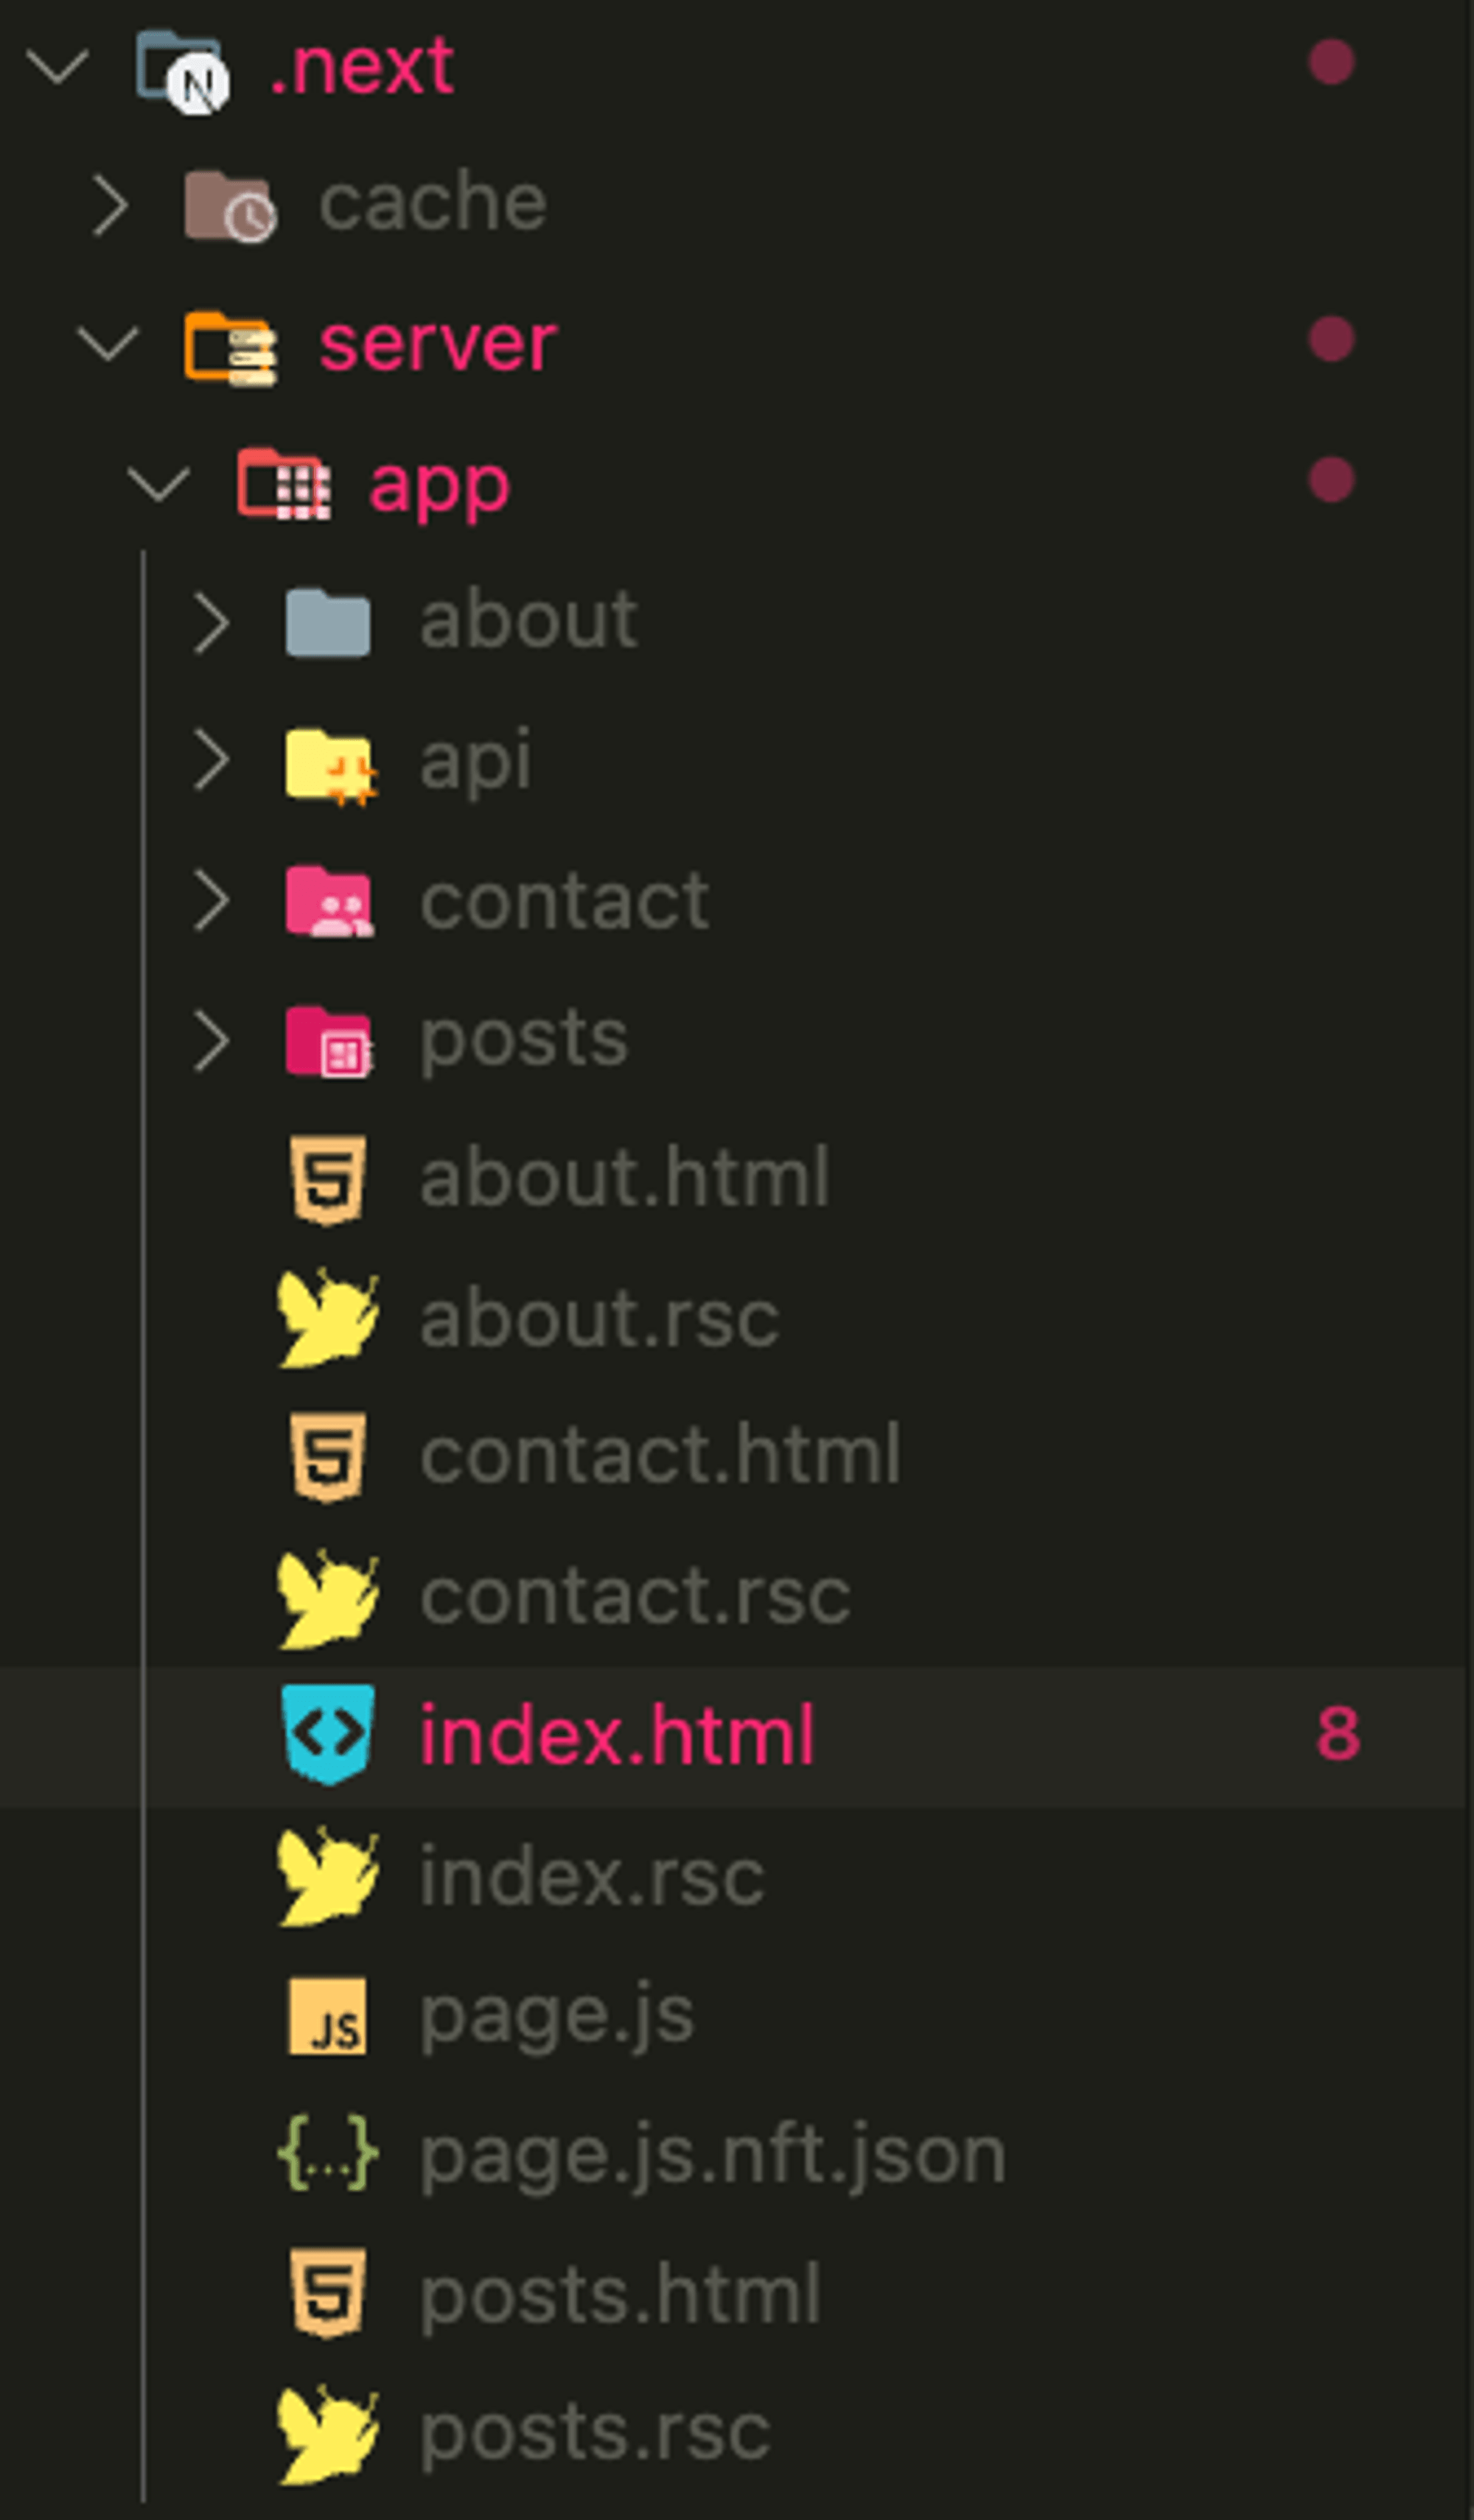Expand the about folder chevron
This screenshot has height=2520, width=1474.
click(211, 623)
